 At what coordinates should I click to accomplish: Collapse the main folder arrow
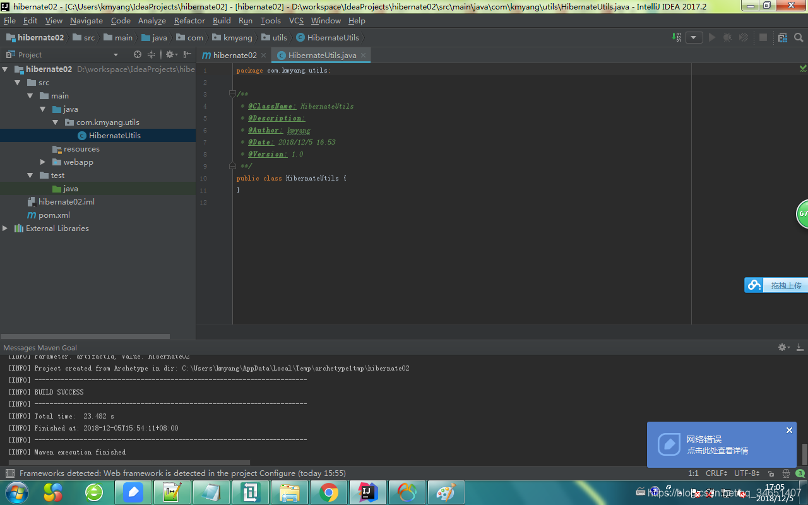click(30, 96)
